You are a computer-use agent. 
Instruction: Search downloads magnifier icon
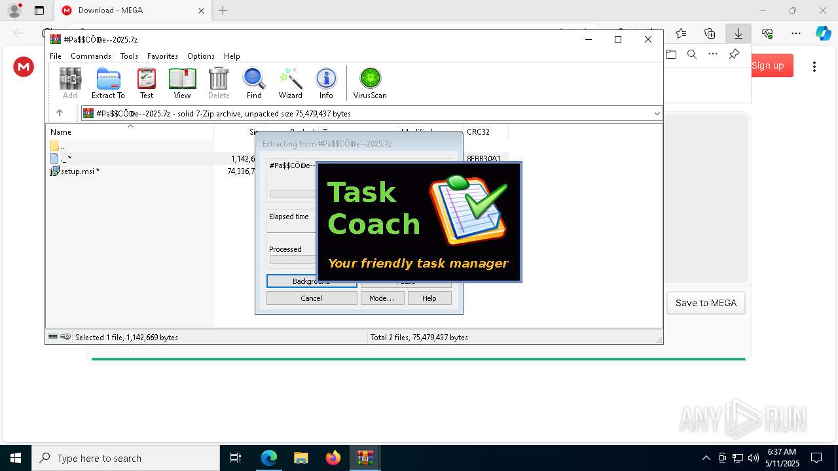click(692, 54)
